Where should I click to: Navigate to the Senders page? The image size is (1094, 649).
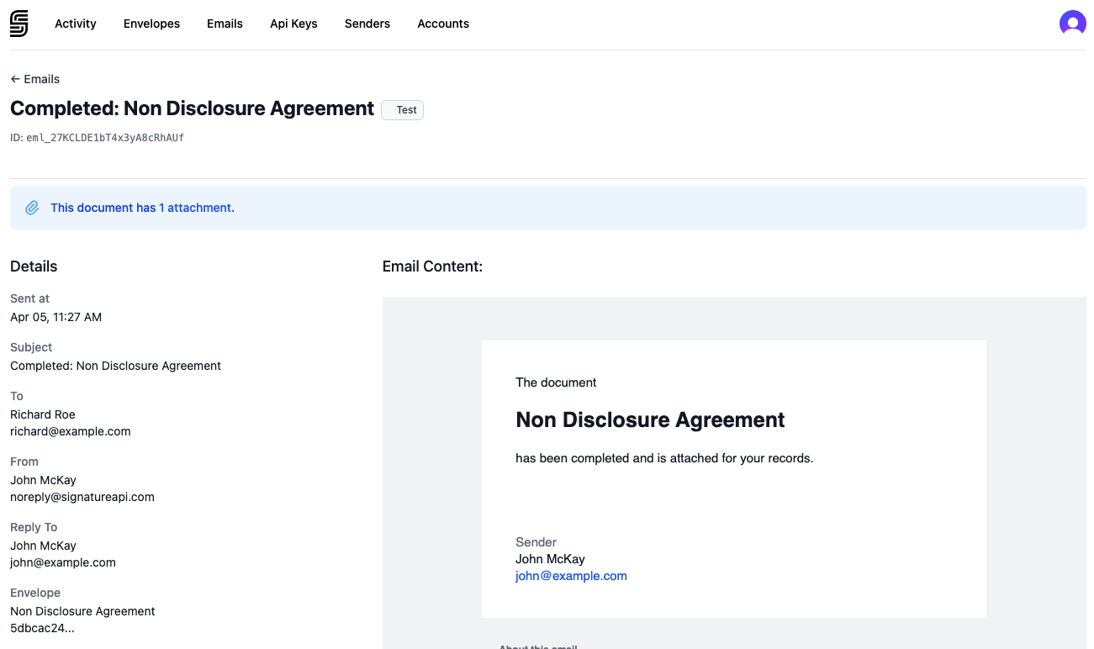[367, 24]
